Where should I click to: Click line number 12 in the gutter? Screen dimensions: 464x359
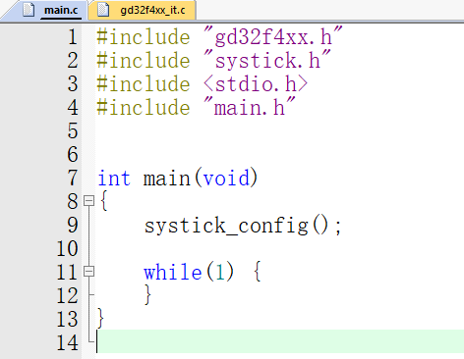coord(67,295)
